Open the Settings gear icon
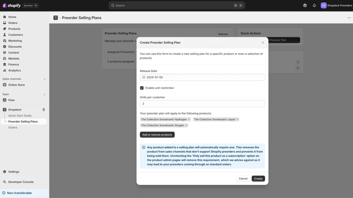353x198 pixels. (x=4, y=172)
